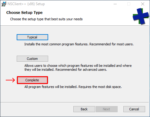
Task: Click the red arrow pointing at Complete
Action: pos(10,80)
